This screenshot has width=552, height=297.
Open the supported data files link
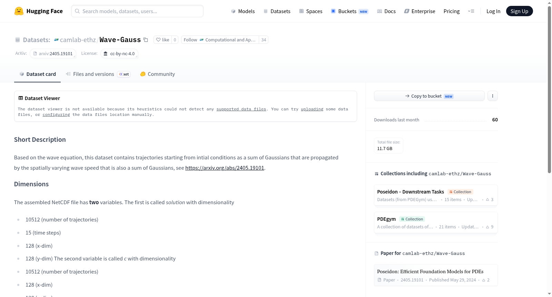[241, 109]
